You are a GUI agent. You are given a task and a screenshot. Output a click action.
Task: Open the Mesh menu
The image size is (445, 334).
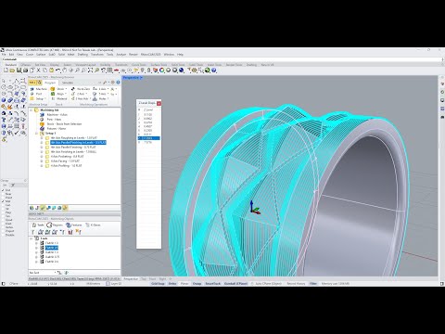pyautogui.click(x=71, y=55)
